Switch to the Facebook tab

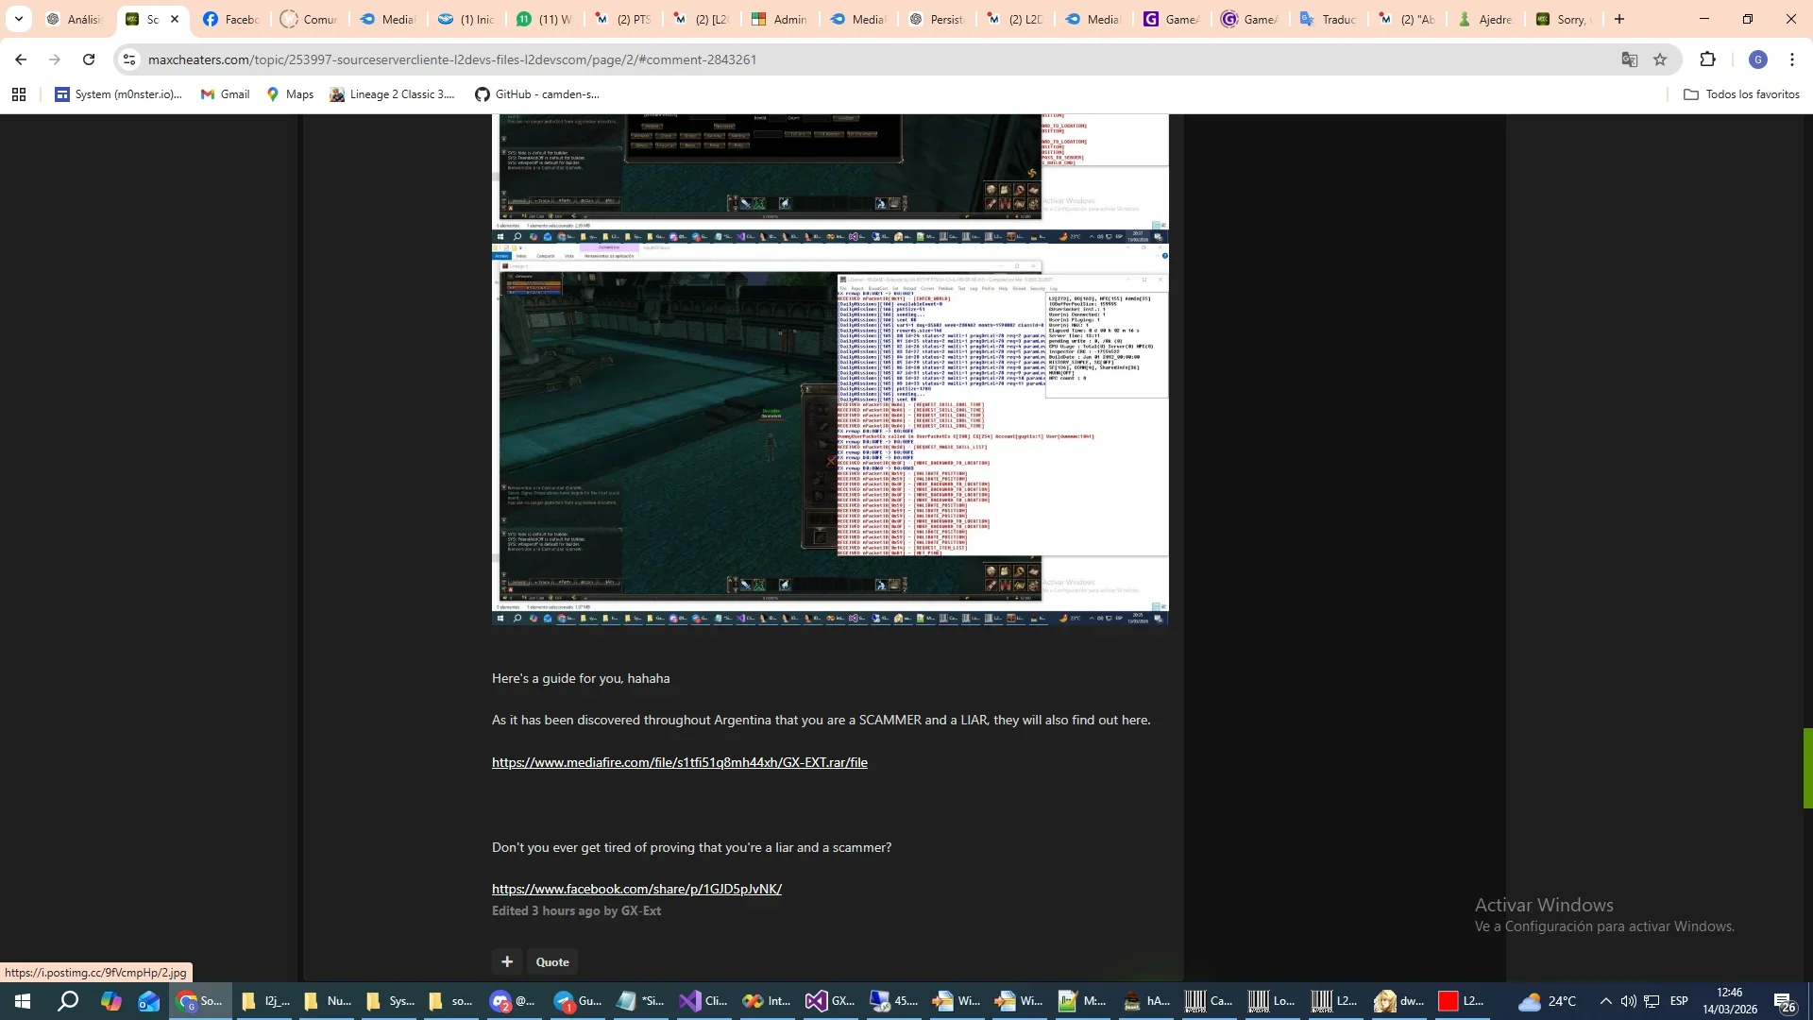tap(231, 19)
